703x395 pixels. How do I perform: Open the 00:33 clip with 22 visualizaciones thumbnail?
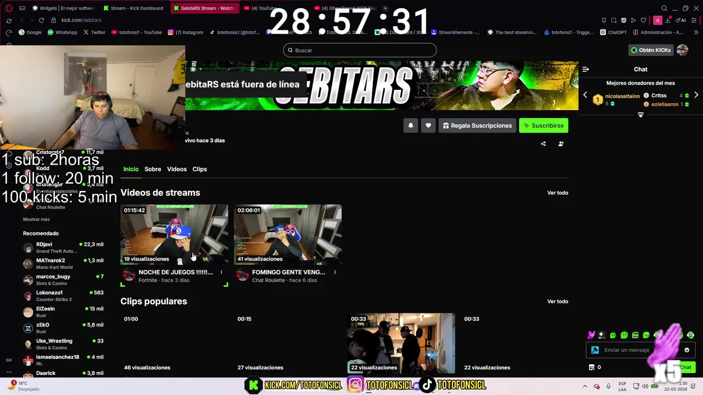coord(401,343)
